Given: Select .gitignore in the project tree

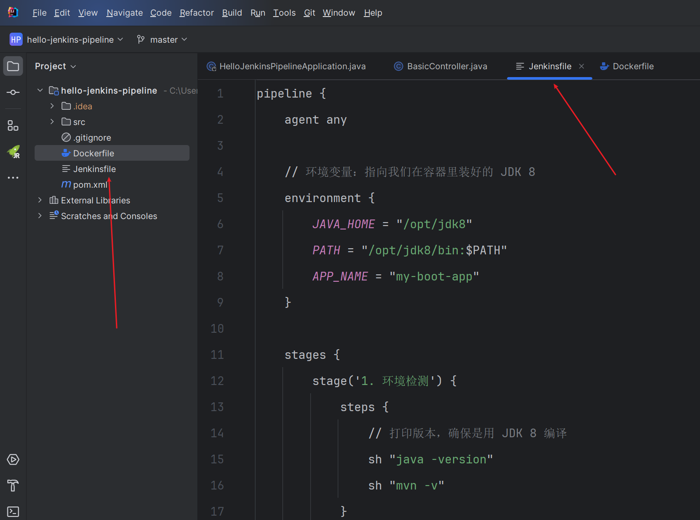Looking at the screenshot, I should [x=112, y=138].
